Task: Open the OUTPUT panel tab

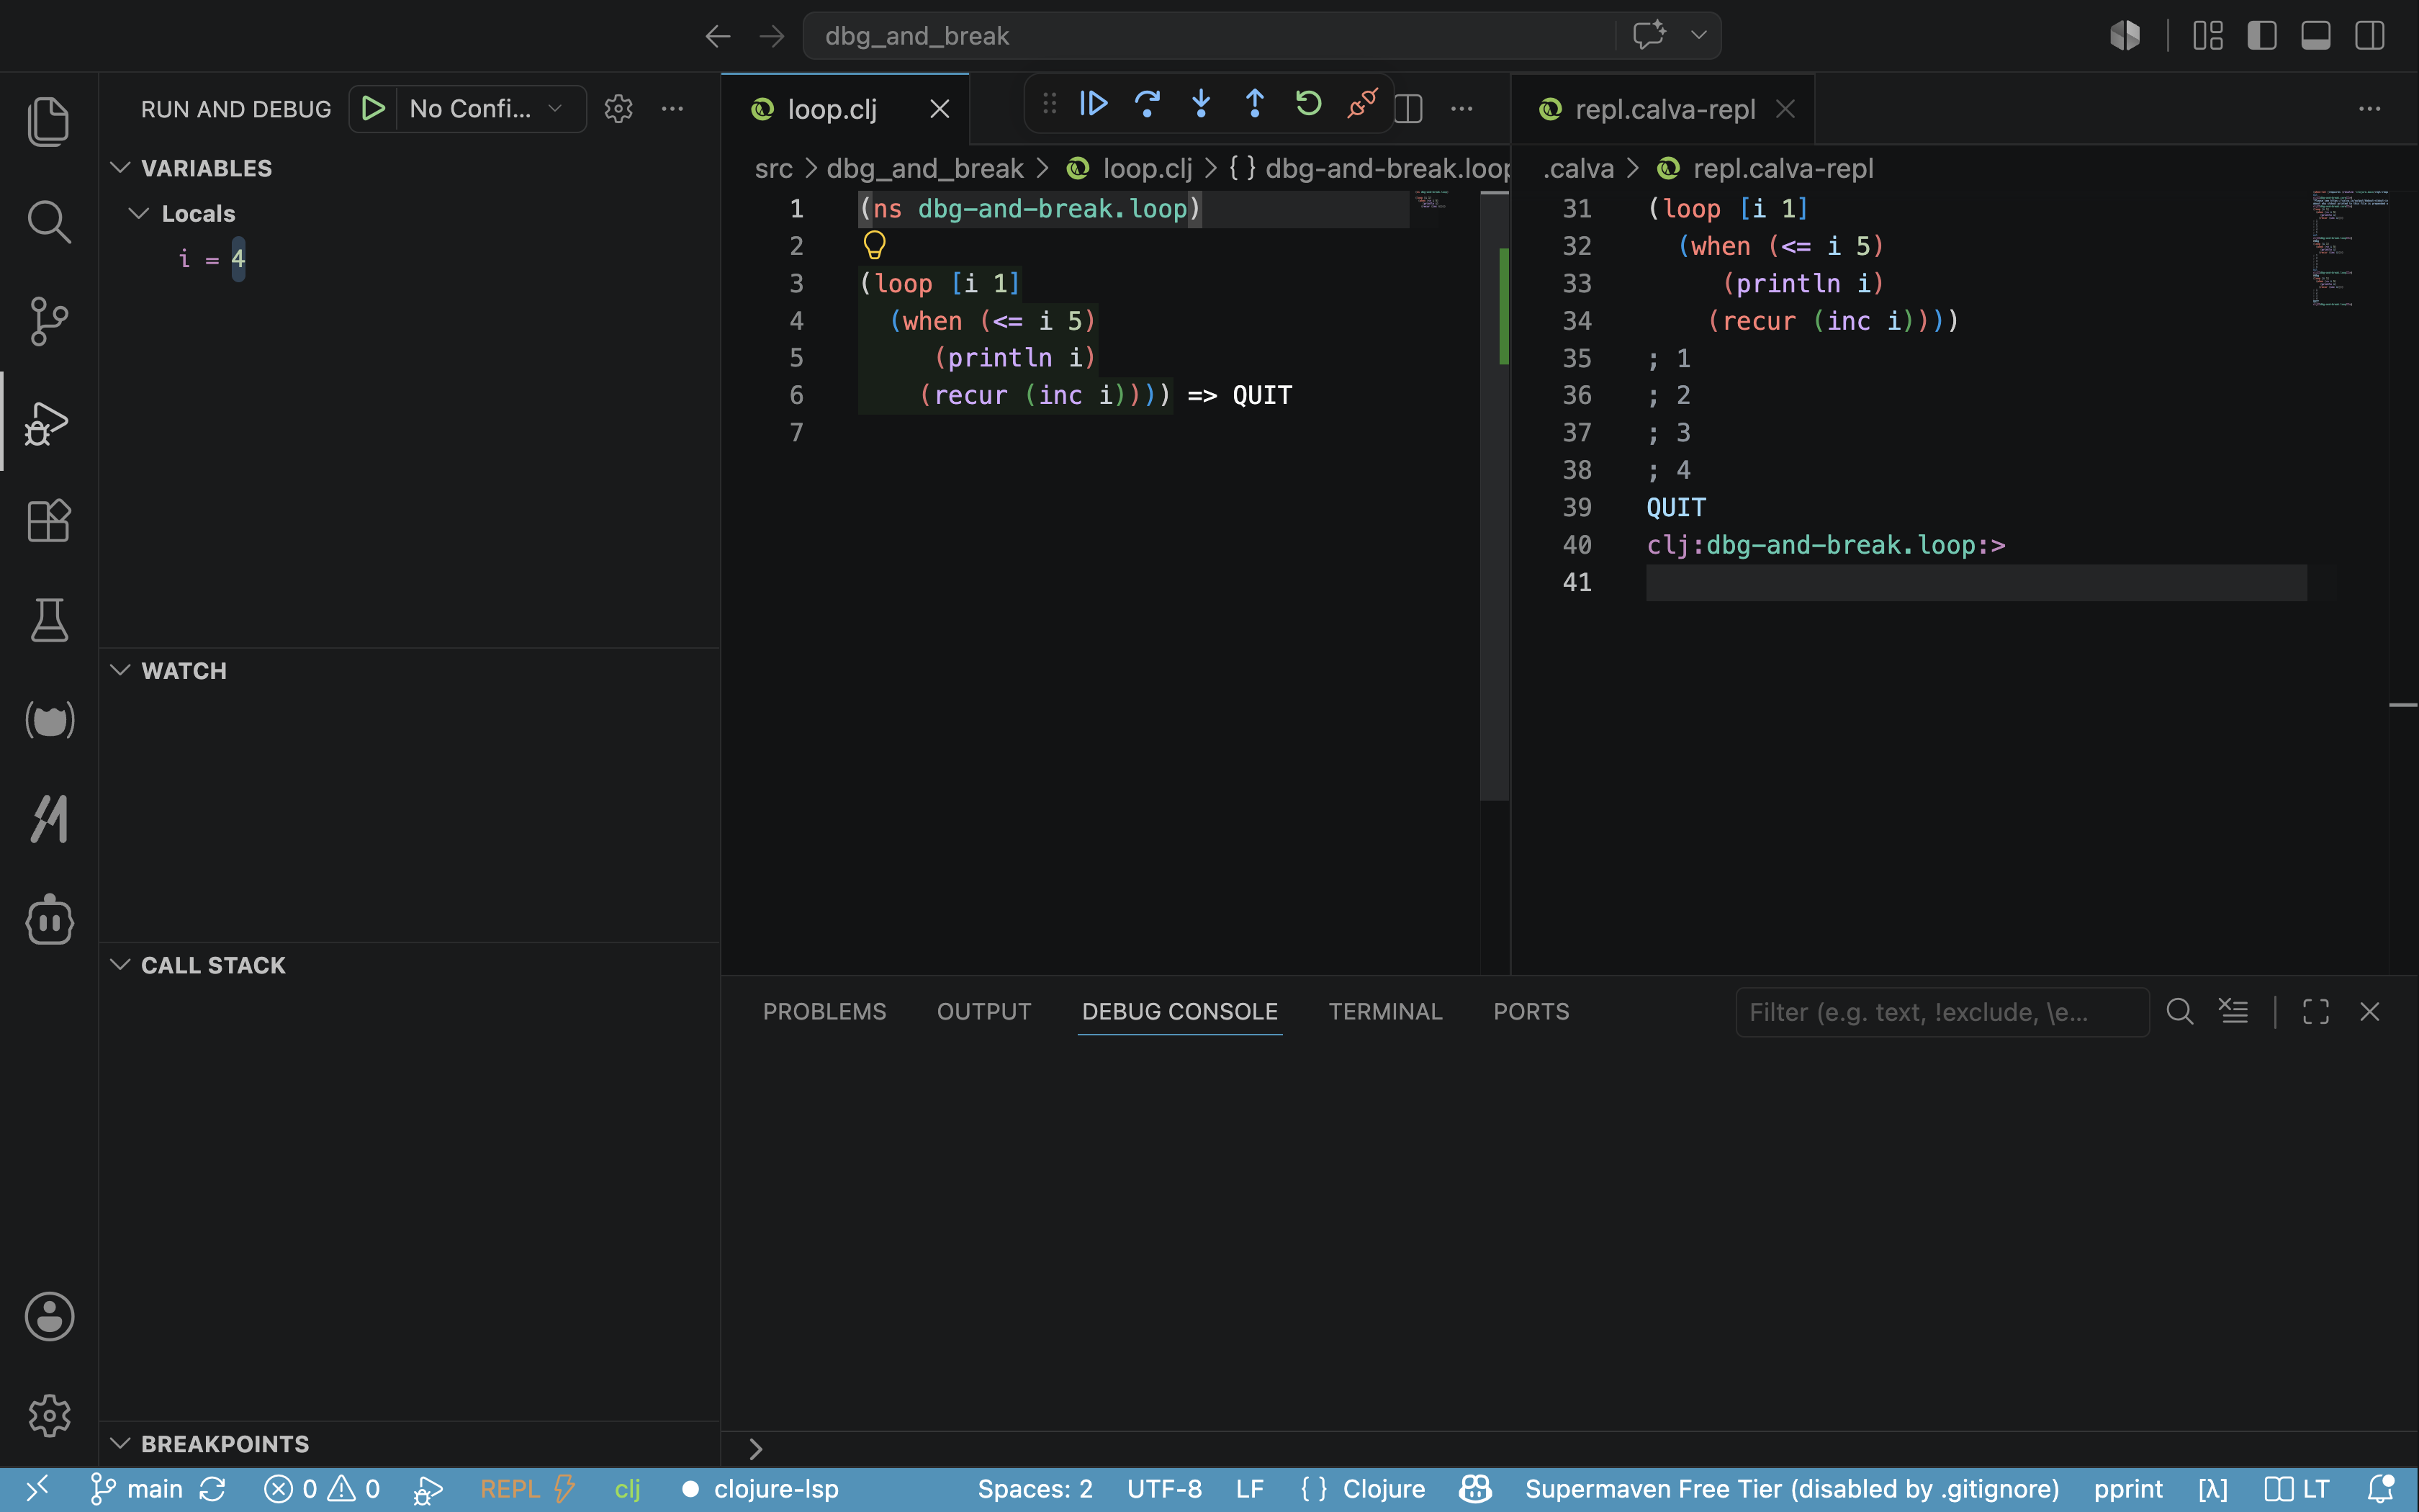Action: pyautogui.click(x=983, y=1011)
